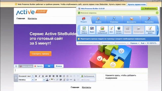The image size is (162, 91).
Task: Apply bold formatting in editor toolbar
Action: click(36, 76)
